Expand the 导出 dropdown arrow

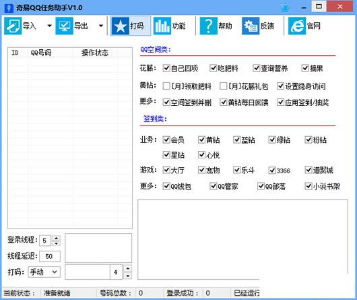[x=101, y=26]
